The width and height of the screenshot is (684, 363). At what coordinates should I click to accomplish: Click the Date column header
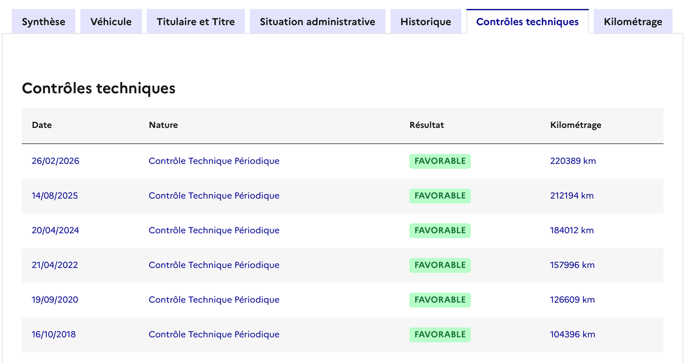(x=42, y=125)
